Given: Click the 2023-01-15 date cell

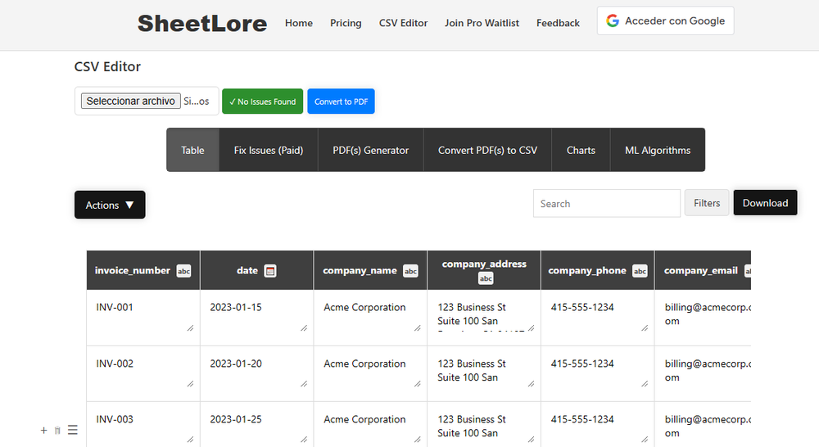Looking at the screenshot, I should click(x=256, y=318).
